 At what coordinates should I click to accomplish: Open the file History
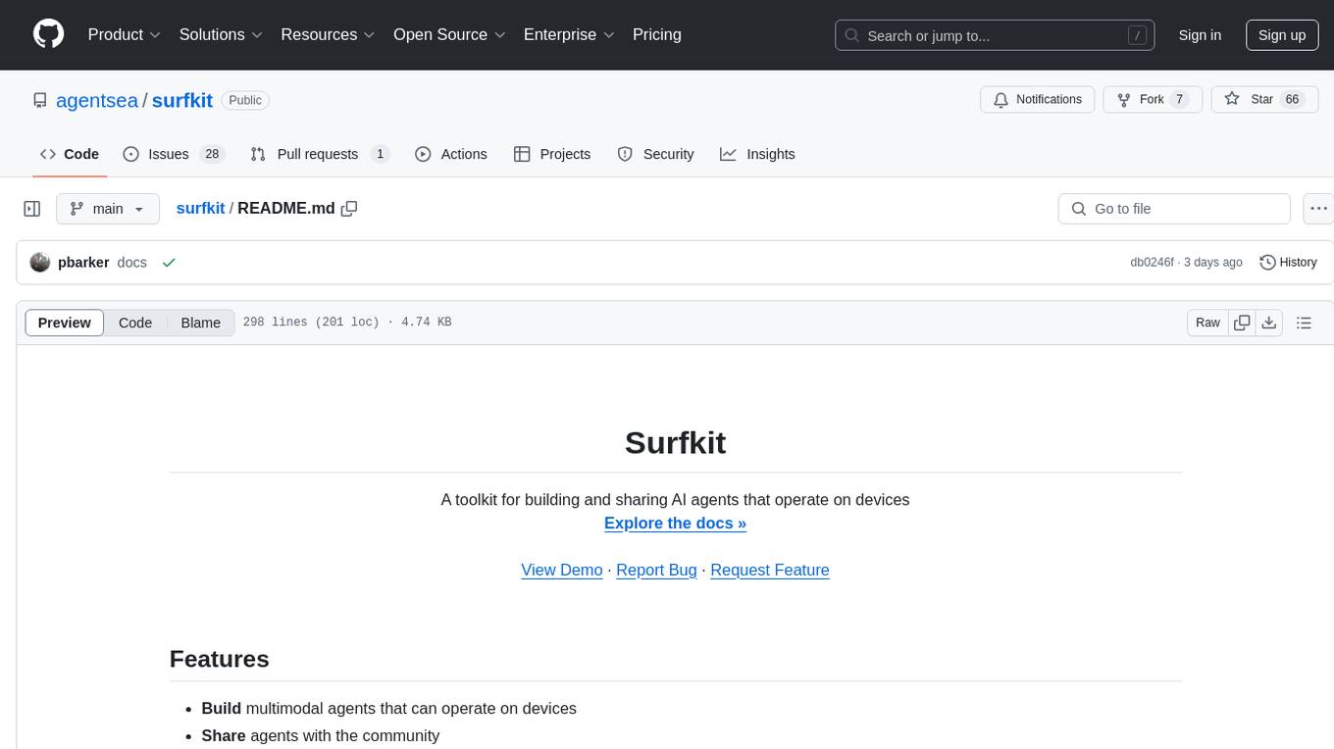click(1288, 263)
